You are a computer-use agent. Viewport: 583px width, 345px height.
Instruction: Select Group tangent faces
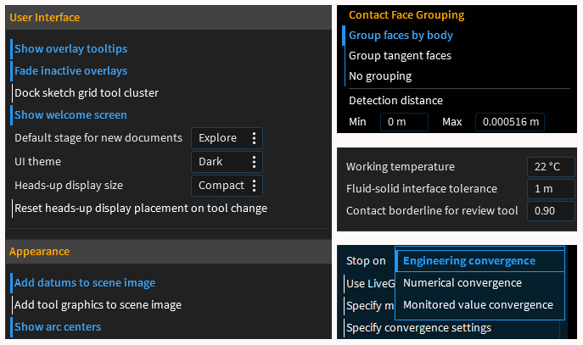click(400, 56)
